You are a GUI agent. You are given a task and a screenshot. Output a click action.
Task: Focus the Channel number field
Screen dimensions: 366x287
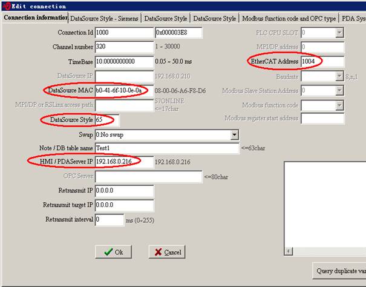click(x=124, y=47)
